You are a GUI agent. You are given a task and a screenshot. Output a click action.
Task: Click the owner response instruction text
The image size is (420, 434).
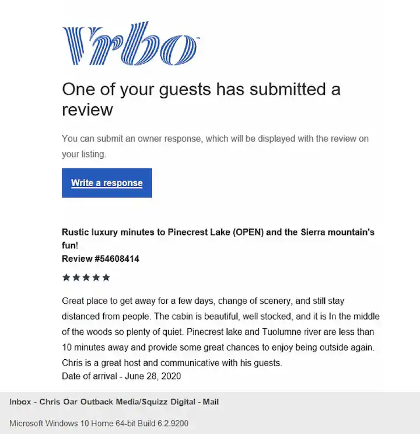tap(215, 146)
